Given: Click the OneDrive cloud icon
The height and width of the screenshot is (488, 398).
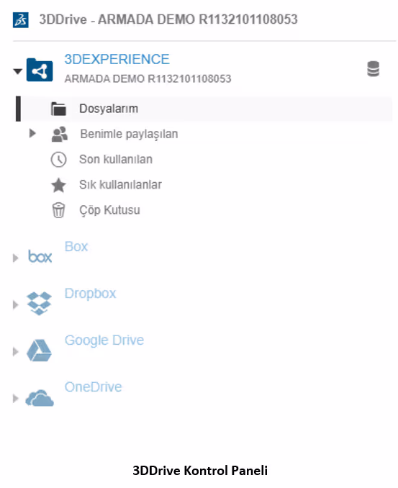Looking at the screenshot, I should (40, 398).
